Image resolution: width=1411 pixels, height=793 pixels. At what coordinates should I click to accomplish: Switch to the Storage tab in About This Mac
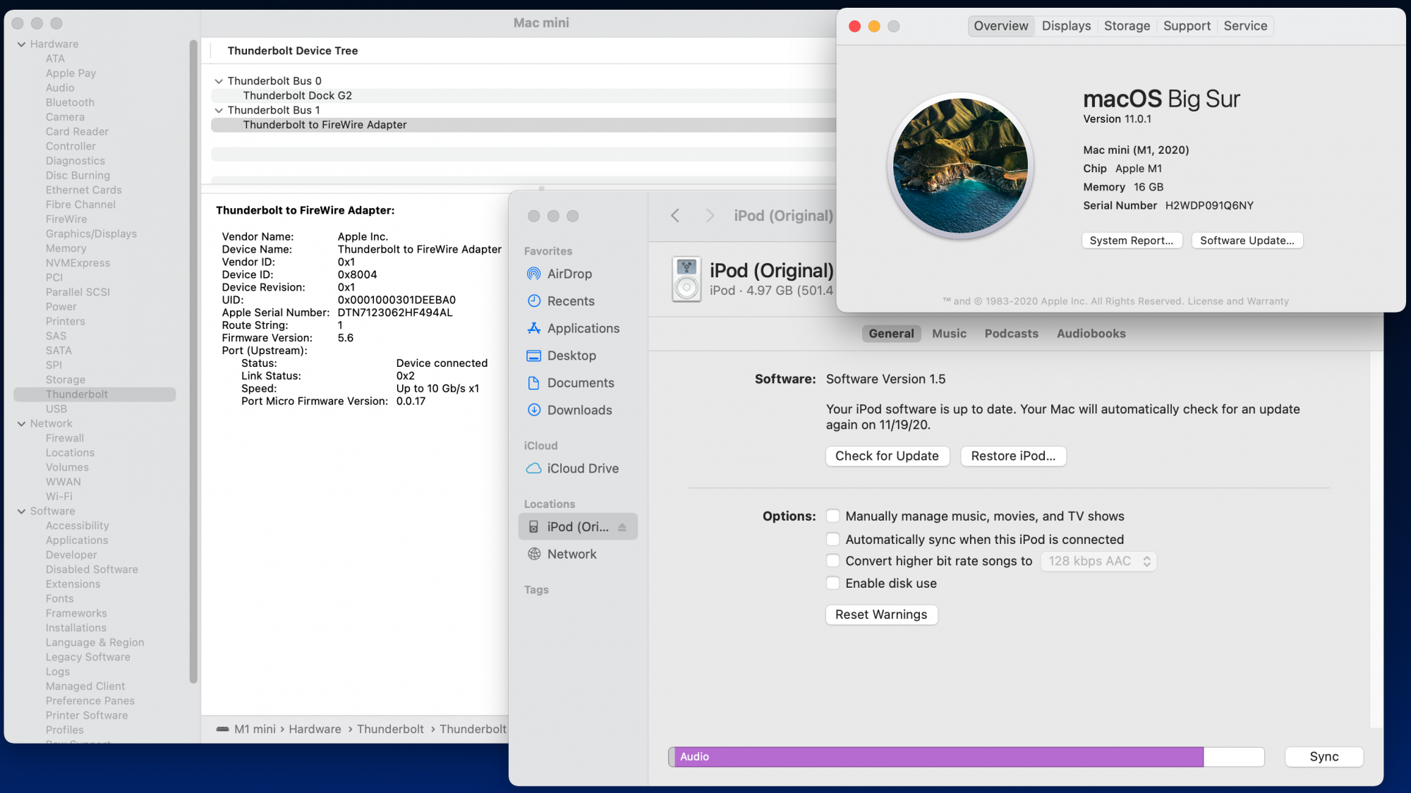[x=1127, y=26]
